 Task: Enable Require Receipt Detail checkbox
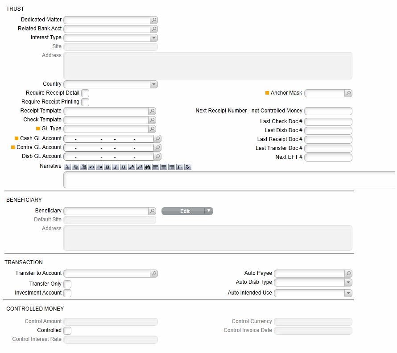tap(85, 93)
